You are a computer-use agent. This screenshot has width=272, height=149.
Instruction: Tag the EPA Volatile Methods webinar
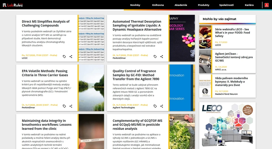64,106
